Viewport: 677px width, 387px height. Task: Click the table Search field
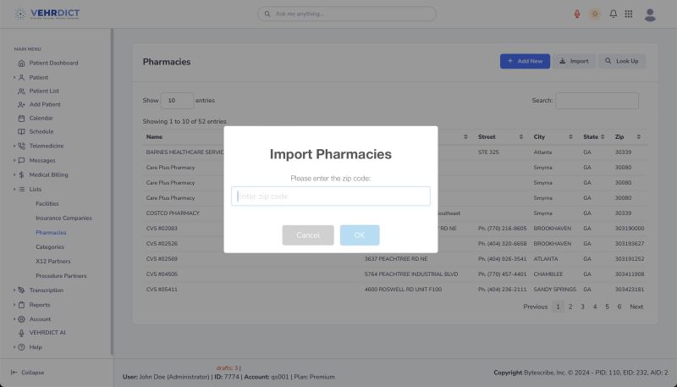(x=597, y=101)
